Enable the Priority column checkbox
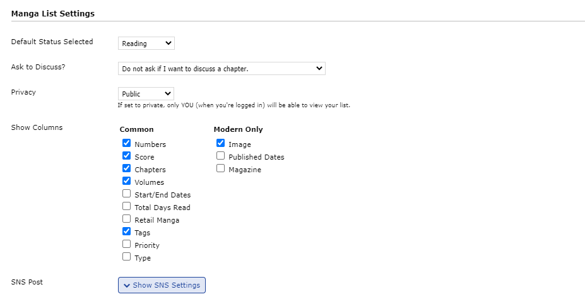This screenshot has width=585, height=299. pyautogui.click(x=127, y=245)
